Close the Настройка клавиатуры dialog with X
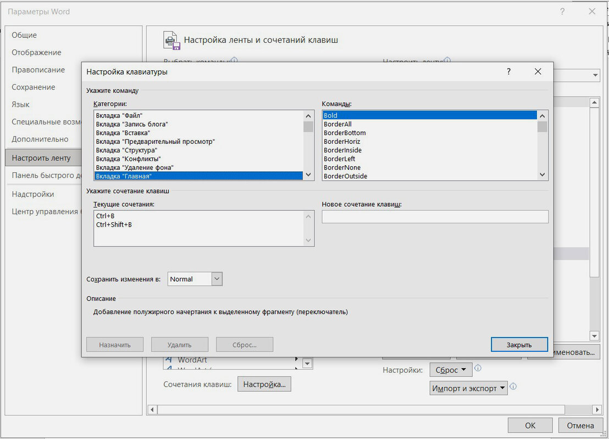 (x=538, y=71)
